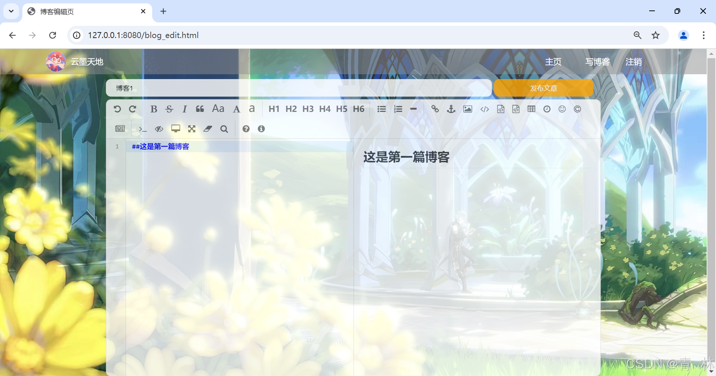716x376 pixels.
Task: Clear the editor with eraser icon
Action: [208, 129]
